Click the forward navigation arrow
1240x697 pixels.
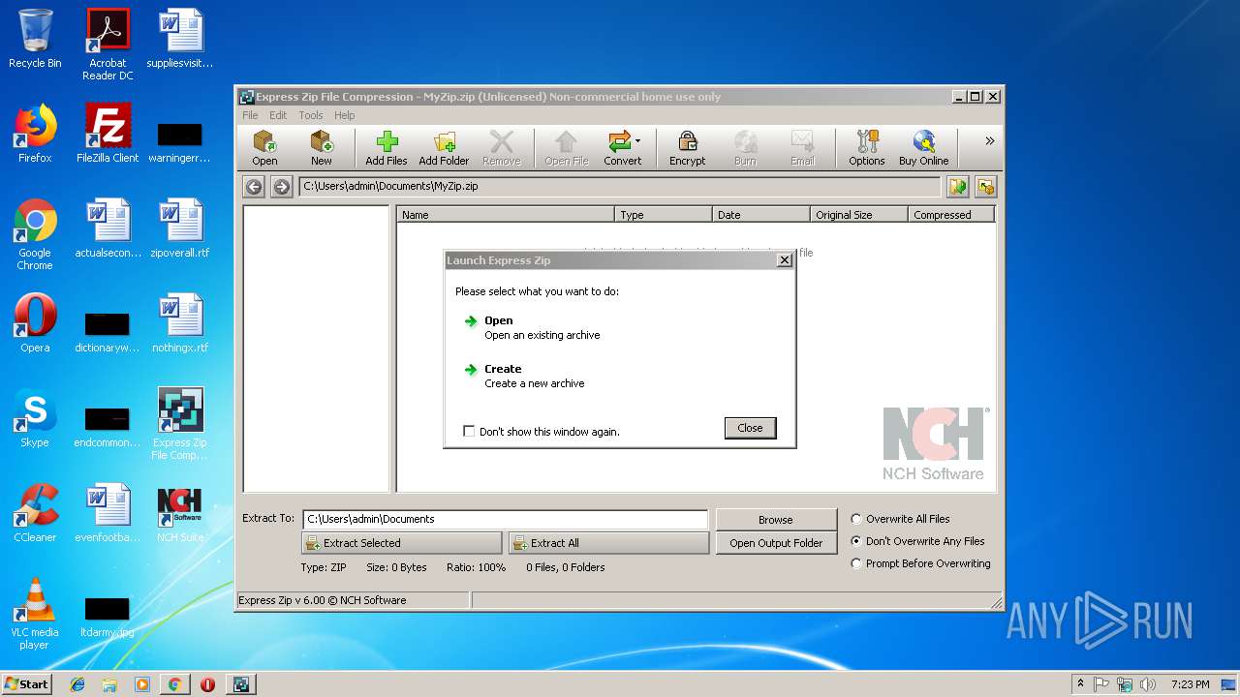pyautogui.click(x=282, y=187)
